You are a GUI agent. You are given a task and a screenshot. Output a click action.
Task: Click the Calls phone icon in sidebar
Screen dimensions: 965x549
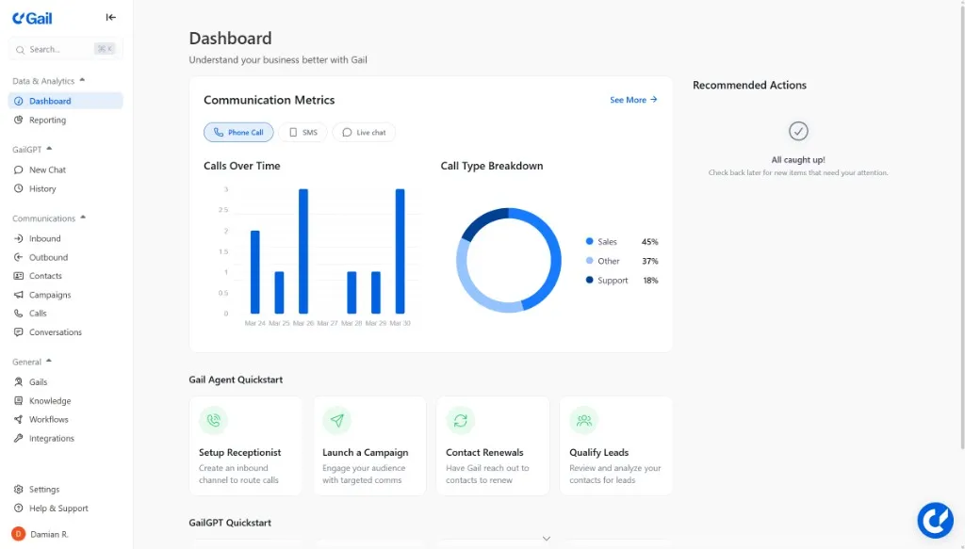(x=19, y=314)
